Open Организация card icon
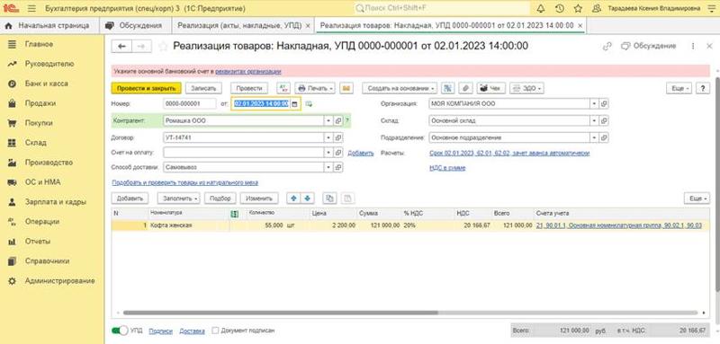The height and width of the screenshot is (344, 720). (x=604, y=104)
